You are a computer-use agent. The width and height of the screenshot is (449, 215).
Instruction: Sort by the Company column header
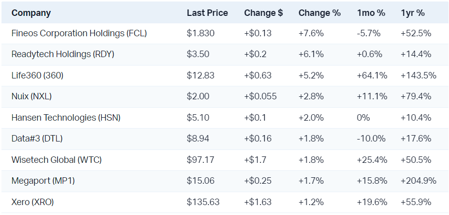click(x=31, y=13)
